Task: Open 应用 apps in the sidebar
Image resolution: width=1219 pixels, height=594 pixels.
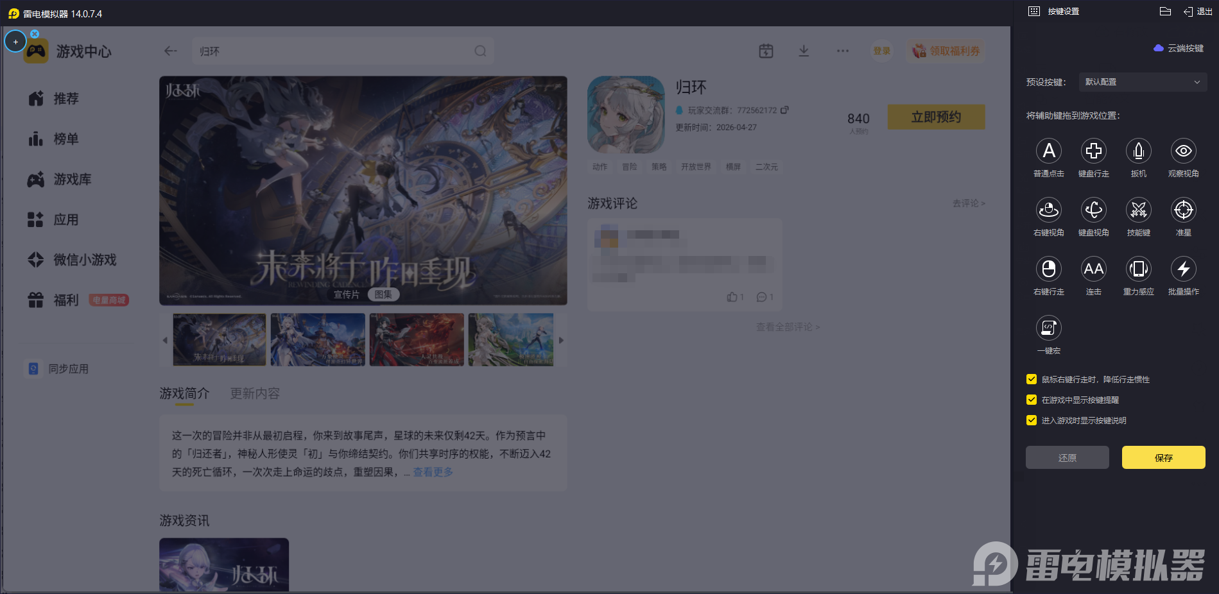Action: (53, 220)
